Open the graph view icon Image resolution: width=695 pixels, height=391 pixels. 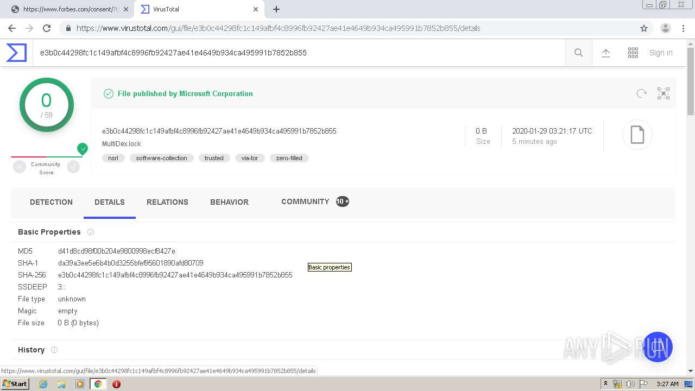point(664,93)
